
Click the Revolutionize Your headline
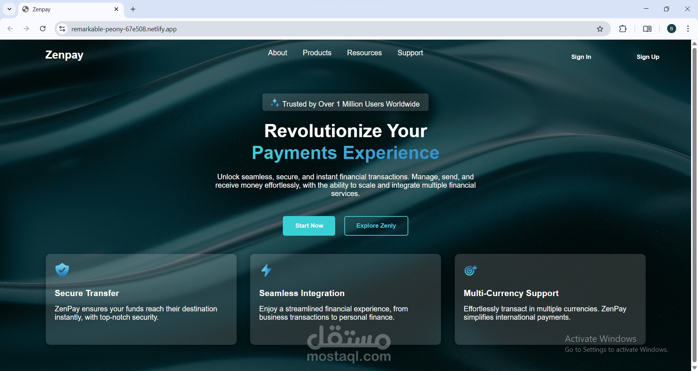(345, 131)
